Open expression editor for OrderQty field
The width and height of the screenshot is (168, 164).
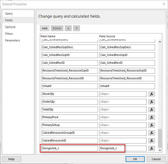(152, 102)
